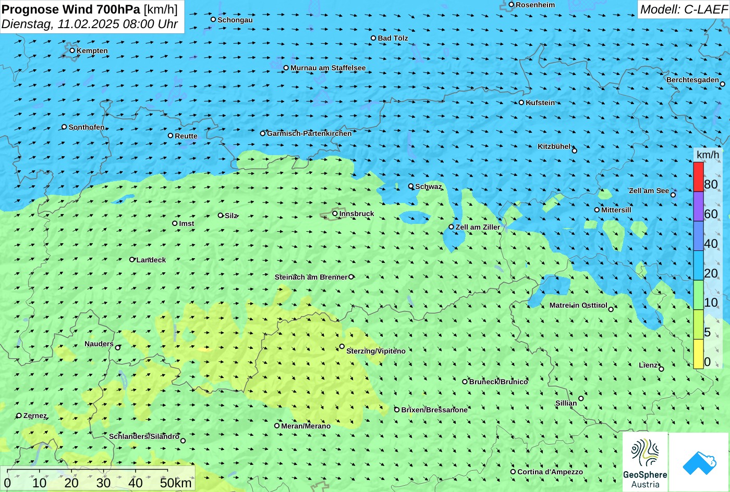
Task: Click the 'Garmisch-Partenkirchen' label
Action: click(309, 133)
